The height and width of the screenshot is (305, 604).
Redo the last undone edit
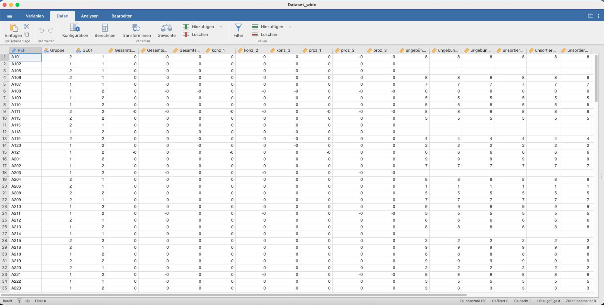point(50,30)
